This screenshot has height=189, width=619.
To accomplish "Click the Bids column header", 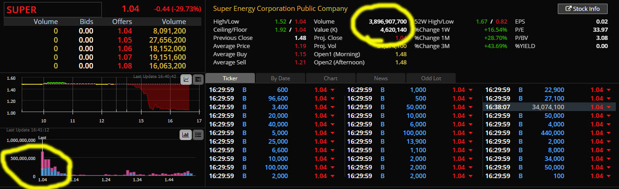I will tap(86, 22).
